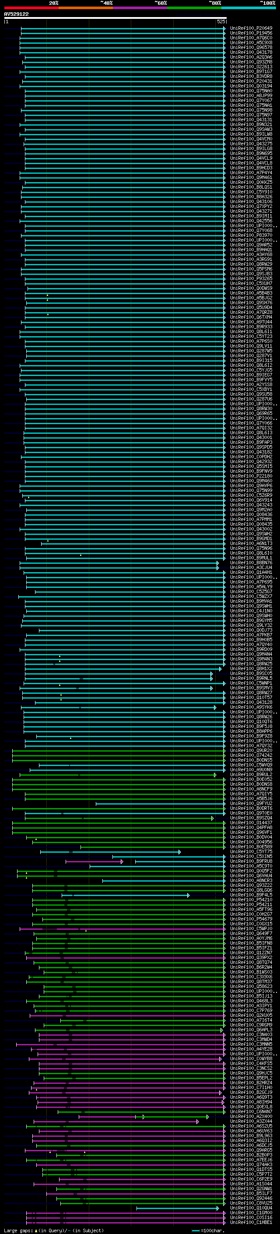Open hit UniRef100_Q96578

251,47
